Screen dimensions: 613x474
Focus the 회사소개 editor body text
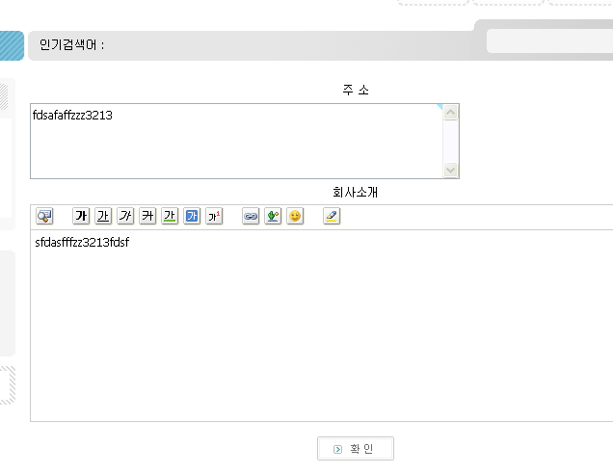pos(321,326)
